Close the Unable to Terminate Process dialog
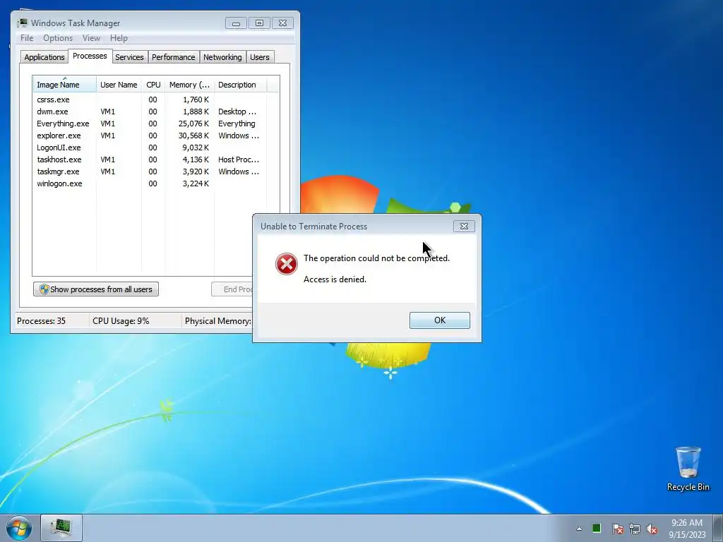 (464, 227)
